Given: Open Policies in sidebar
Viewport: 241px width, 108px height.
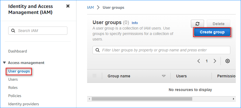Looking at the screenshot, I should pyautogui.click(x=15, y=96).
